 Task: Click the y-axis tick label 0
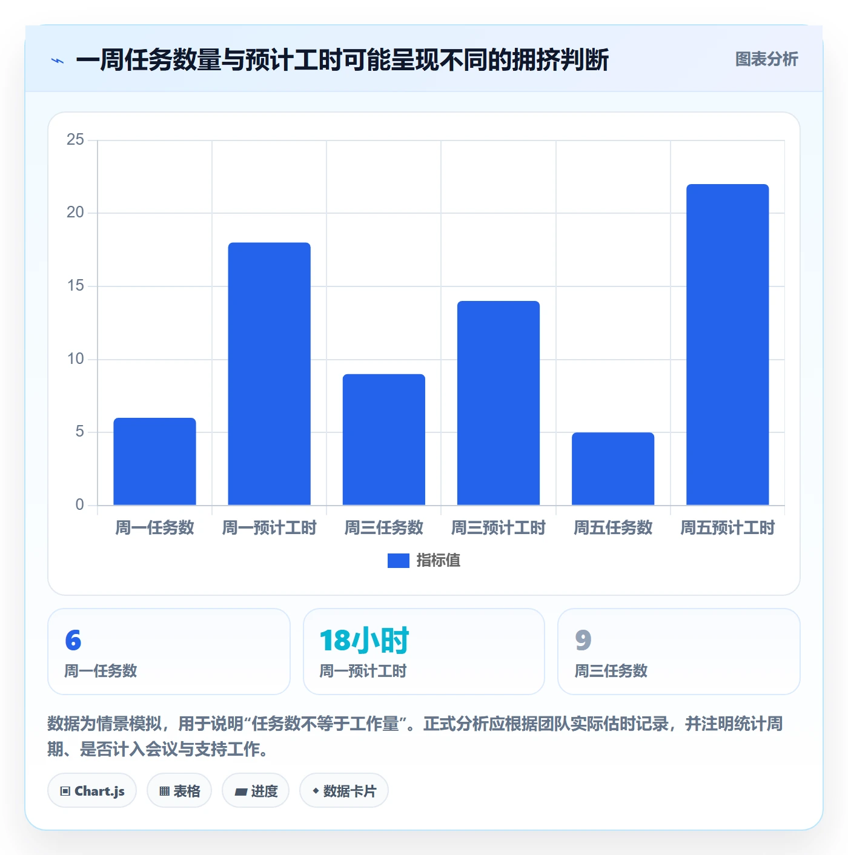point(79,505)
